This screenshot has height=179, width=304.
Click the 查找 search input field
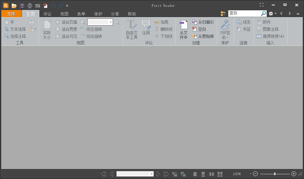[x=244, y=13]
